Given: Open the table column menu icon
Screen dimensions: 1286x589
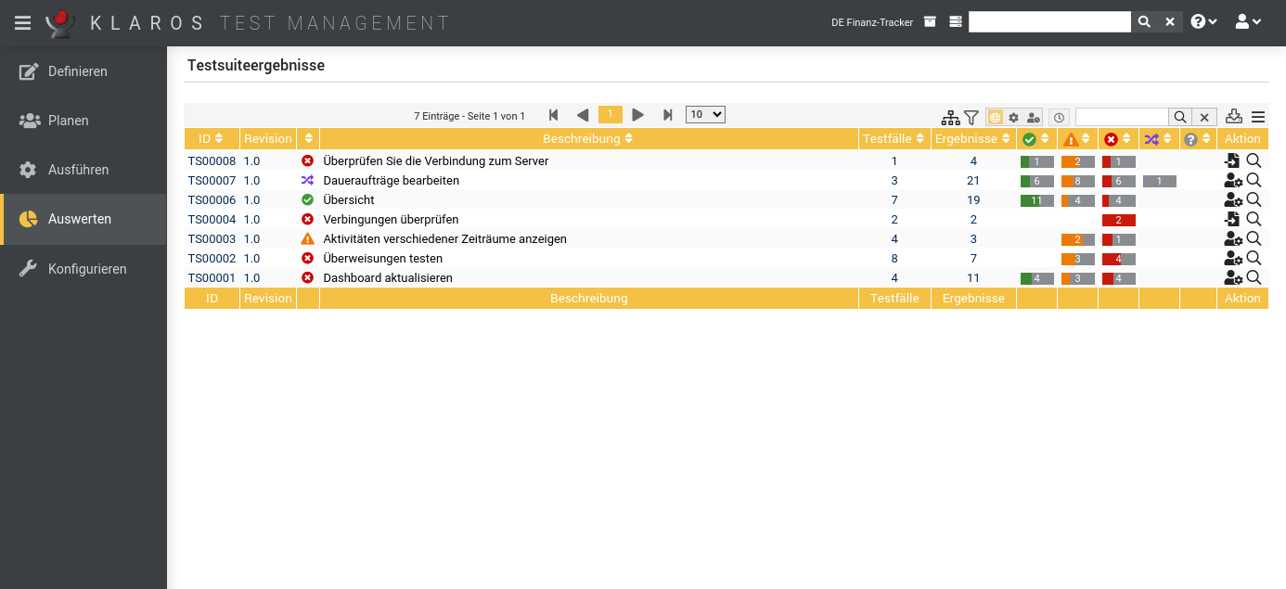Looking at the screenshot, I should pyautogui.click(x=1258, y=117).
